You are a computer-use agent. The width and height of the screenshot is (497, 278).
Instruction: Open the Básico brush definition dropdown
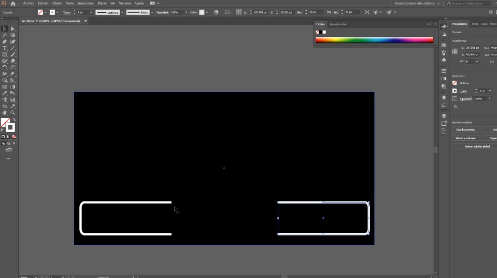point(152,12)
